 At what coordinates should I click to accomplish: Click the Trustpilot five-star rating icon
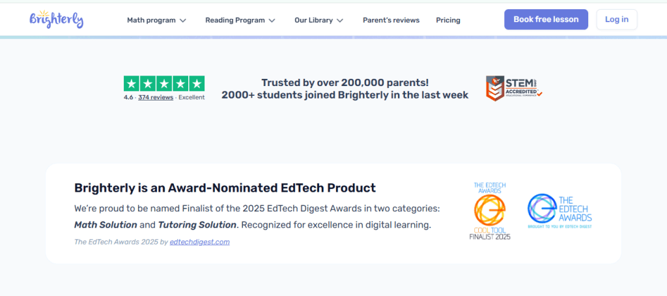[164, 83]
